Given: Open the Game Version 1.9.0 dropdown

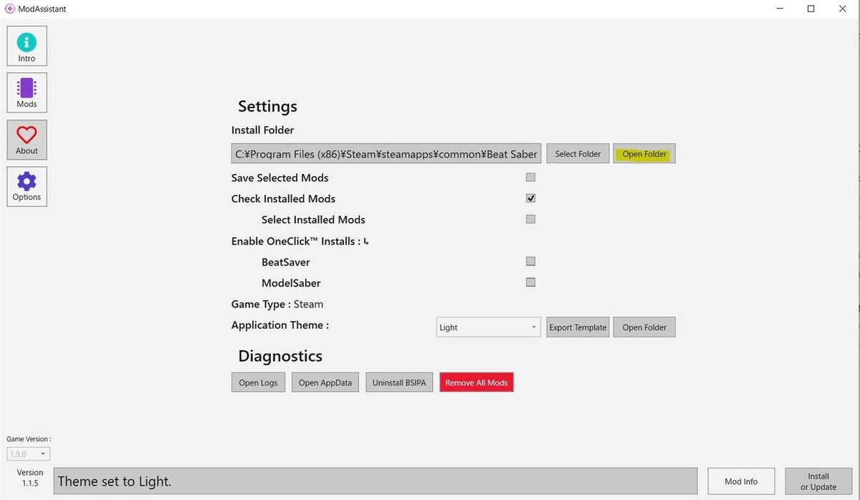Looking at the screenshot, I should click(29, 453).
